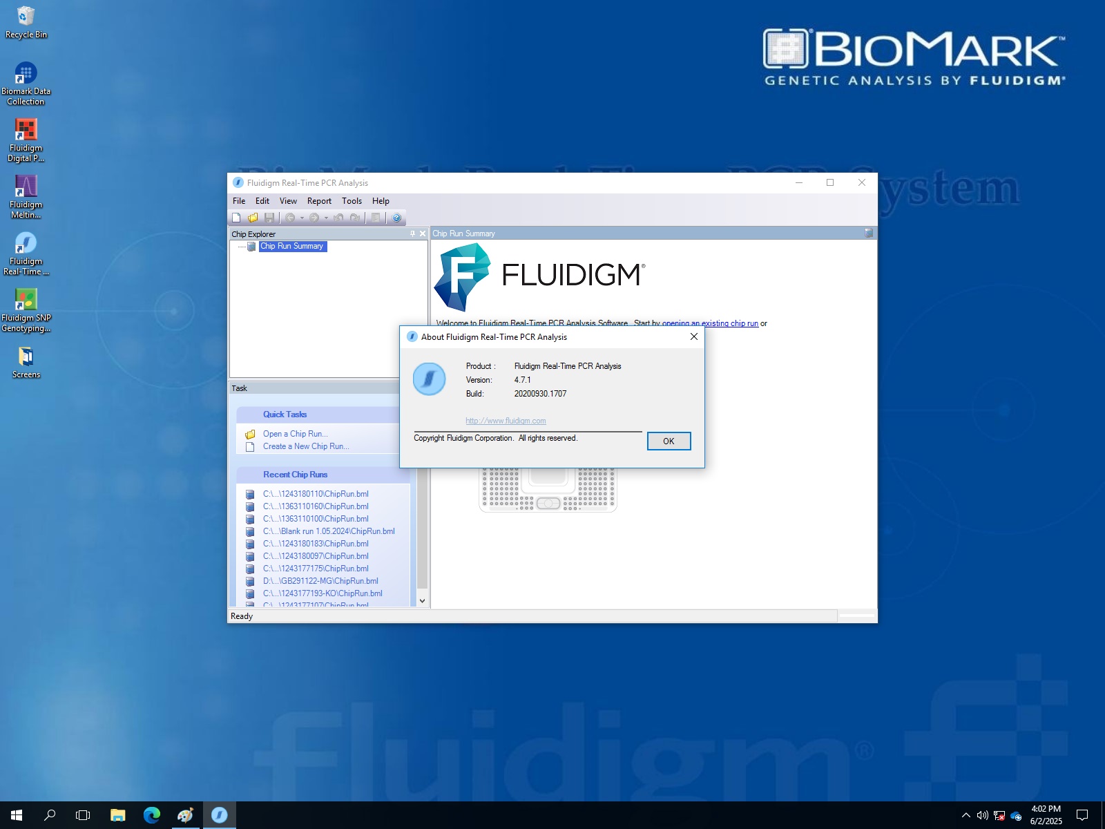This screenshot has width=1105, height=829.
Task: Open the Back button dropdown arrow
Action: [x=302, y=218]
